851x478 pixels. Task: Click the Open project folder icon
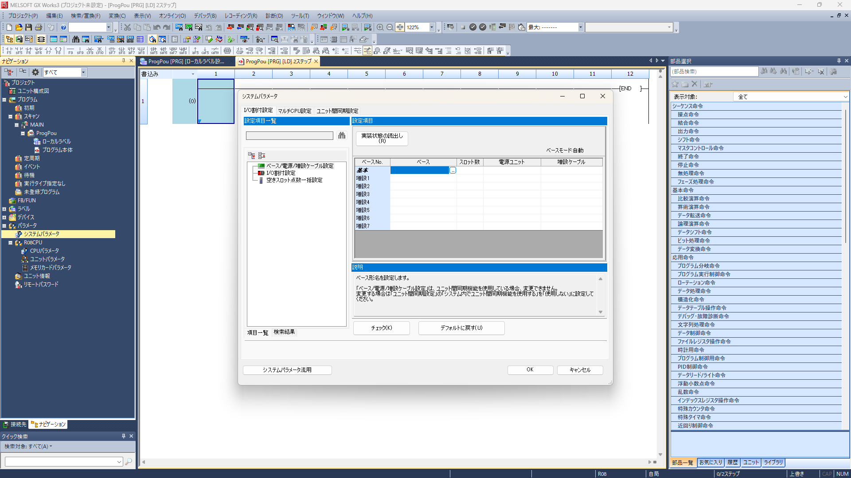[19, 27]
